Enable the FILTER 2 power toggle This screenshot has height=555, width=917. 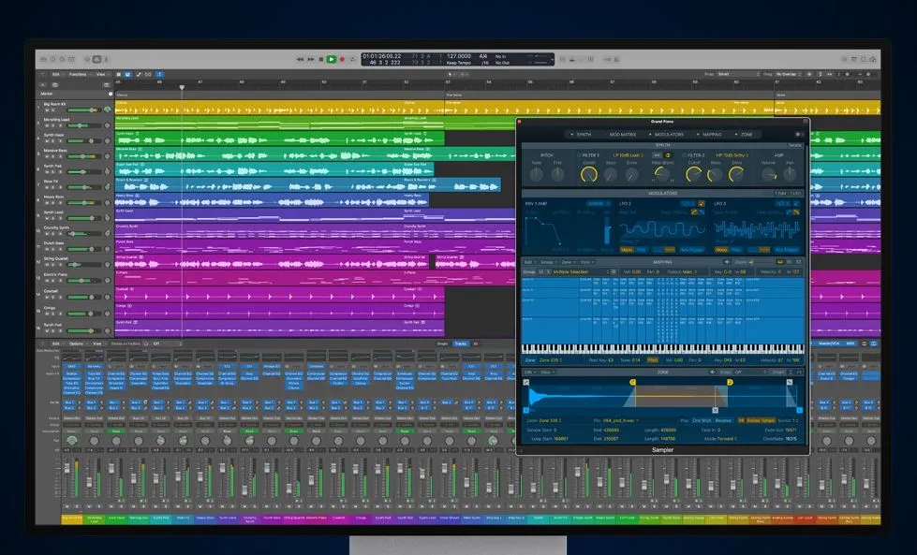click(685, 155)
